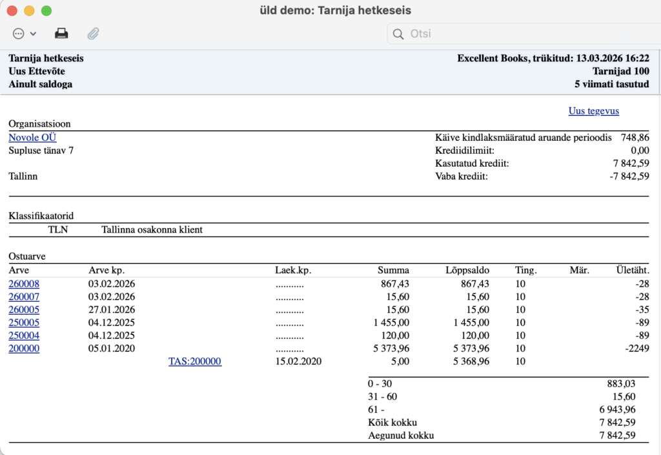Click the magnifying glass search icon

click(399, 34)
